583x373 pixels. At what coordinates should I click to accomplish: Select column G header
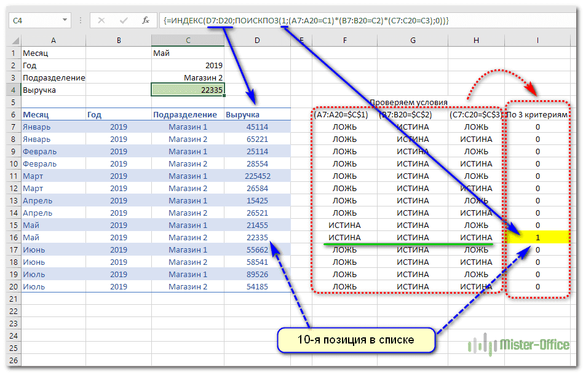[x=413, y=41]
